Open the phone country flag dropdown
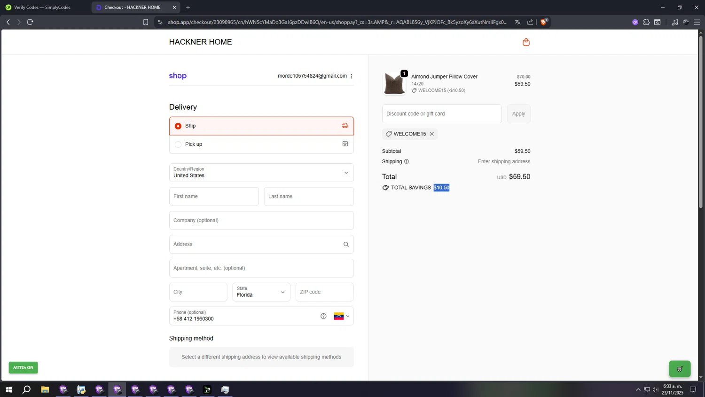 point(342,316)
